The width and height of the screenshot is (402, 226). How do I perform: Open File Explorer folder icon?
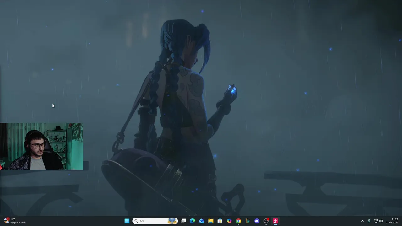point(211,221)
